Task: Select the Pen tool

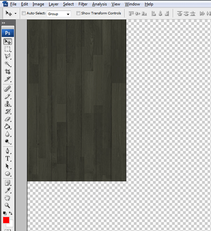Action: (x=7, y=151)
